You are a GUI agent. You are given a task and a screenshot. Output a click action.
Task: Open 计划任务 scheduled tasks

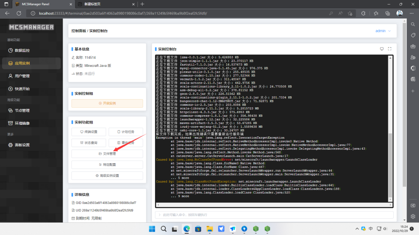click(x=126, y=132)
